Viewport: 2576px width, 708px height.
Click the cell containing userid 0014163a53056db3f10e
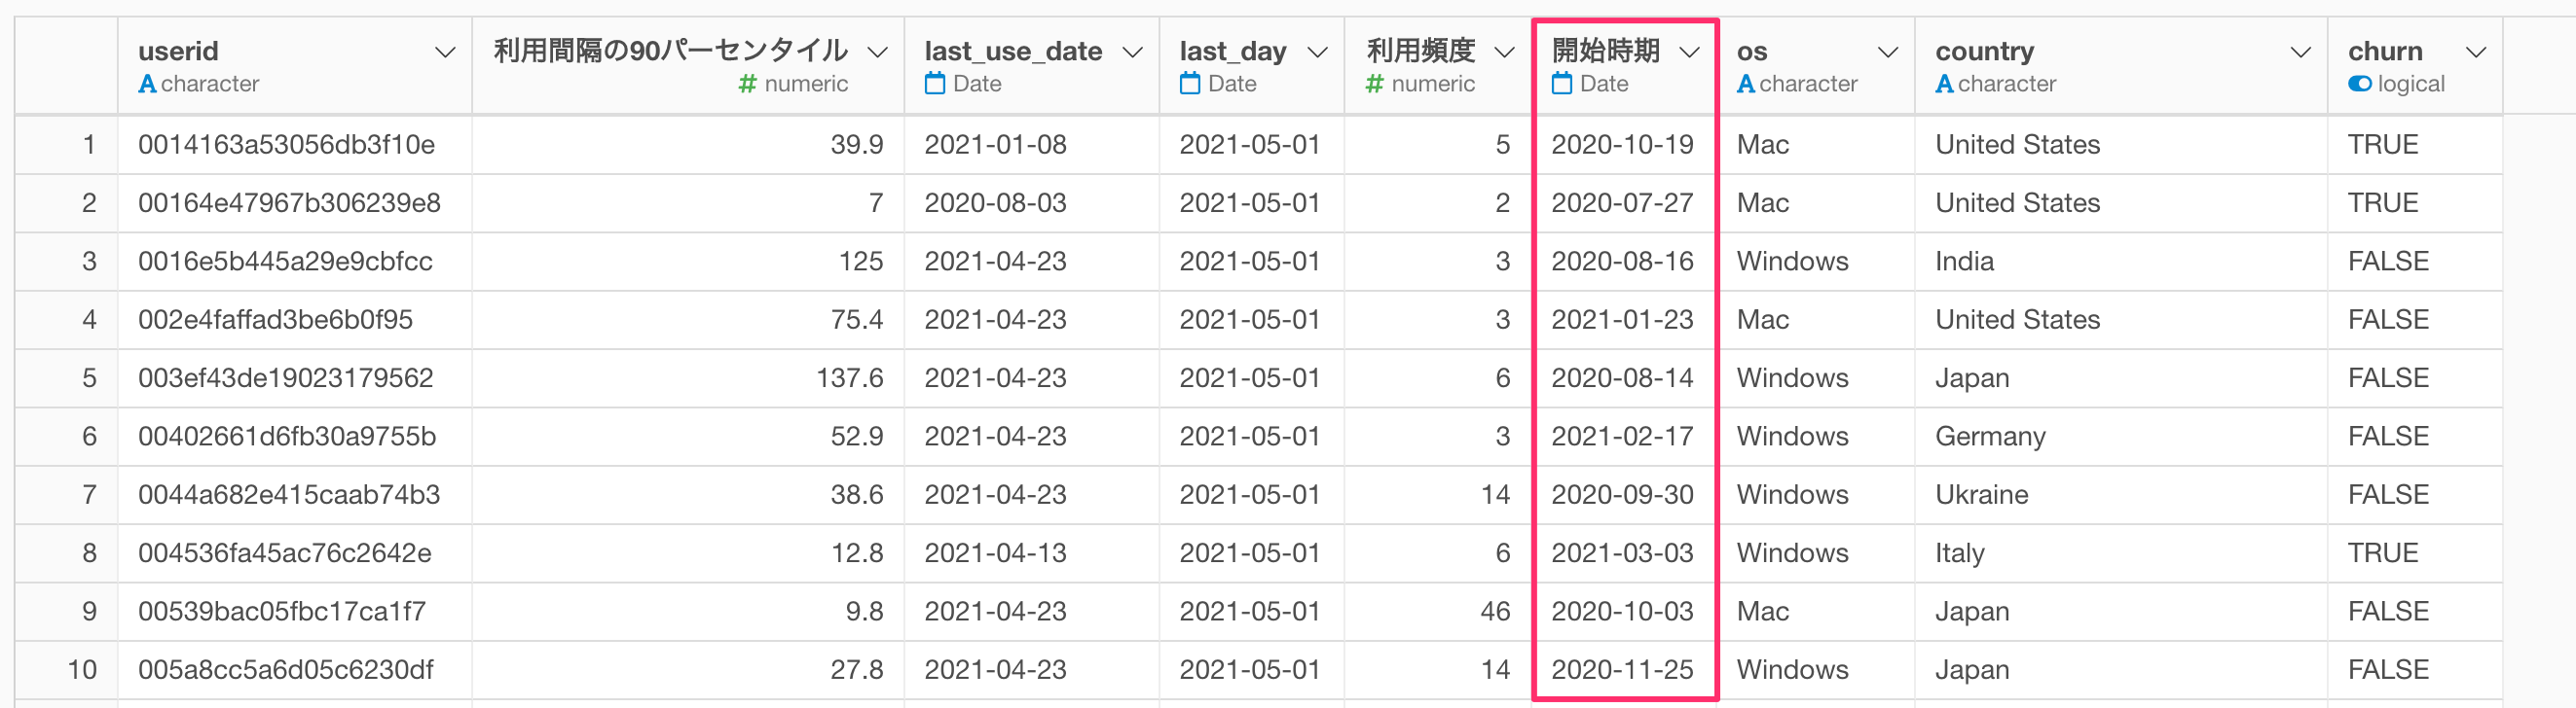294,145
